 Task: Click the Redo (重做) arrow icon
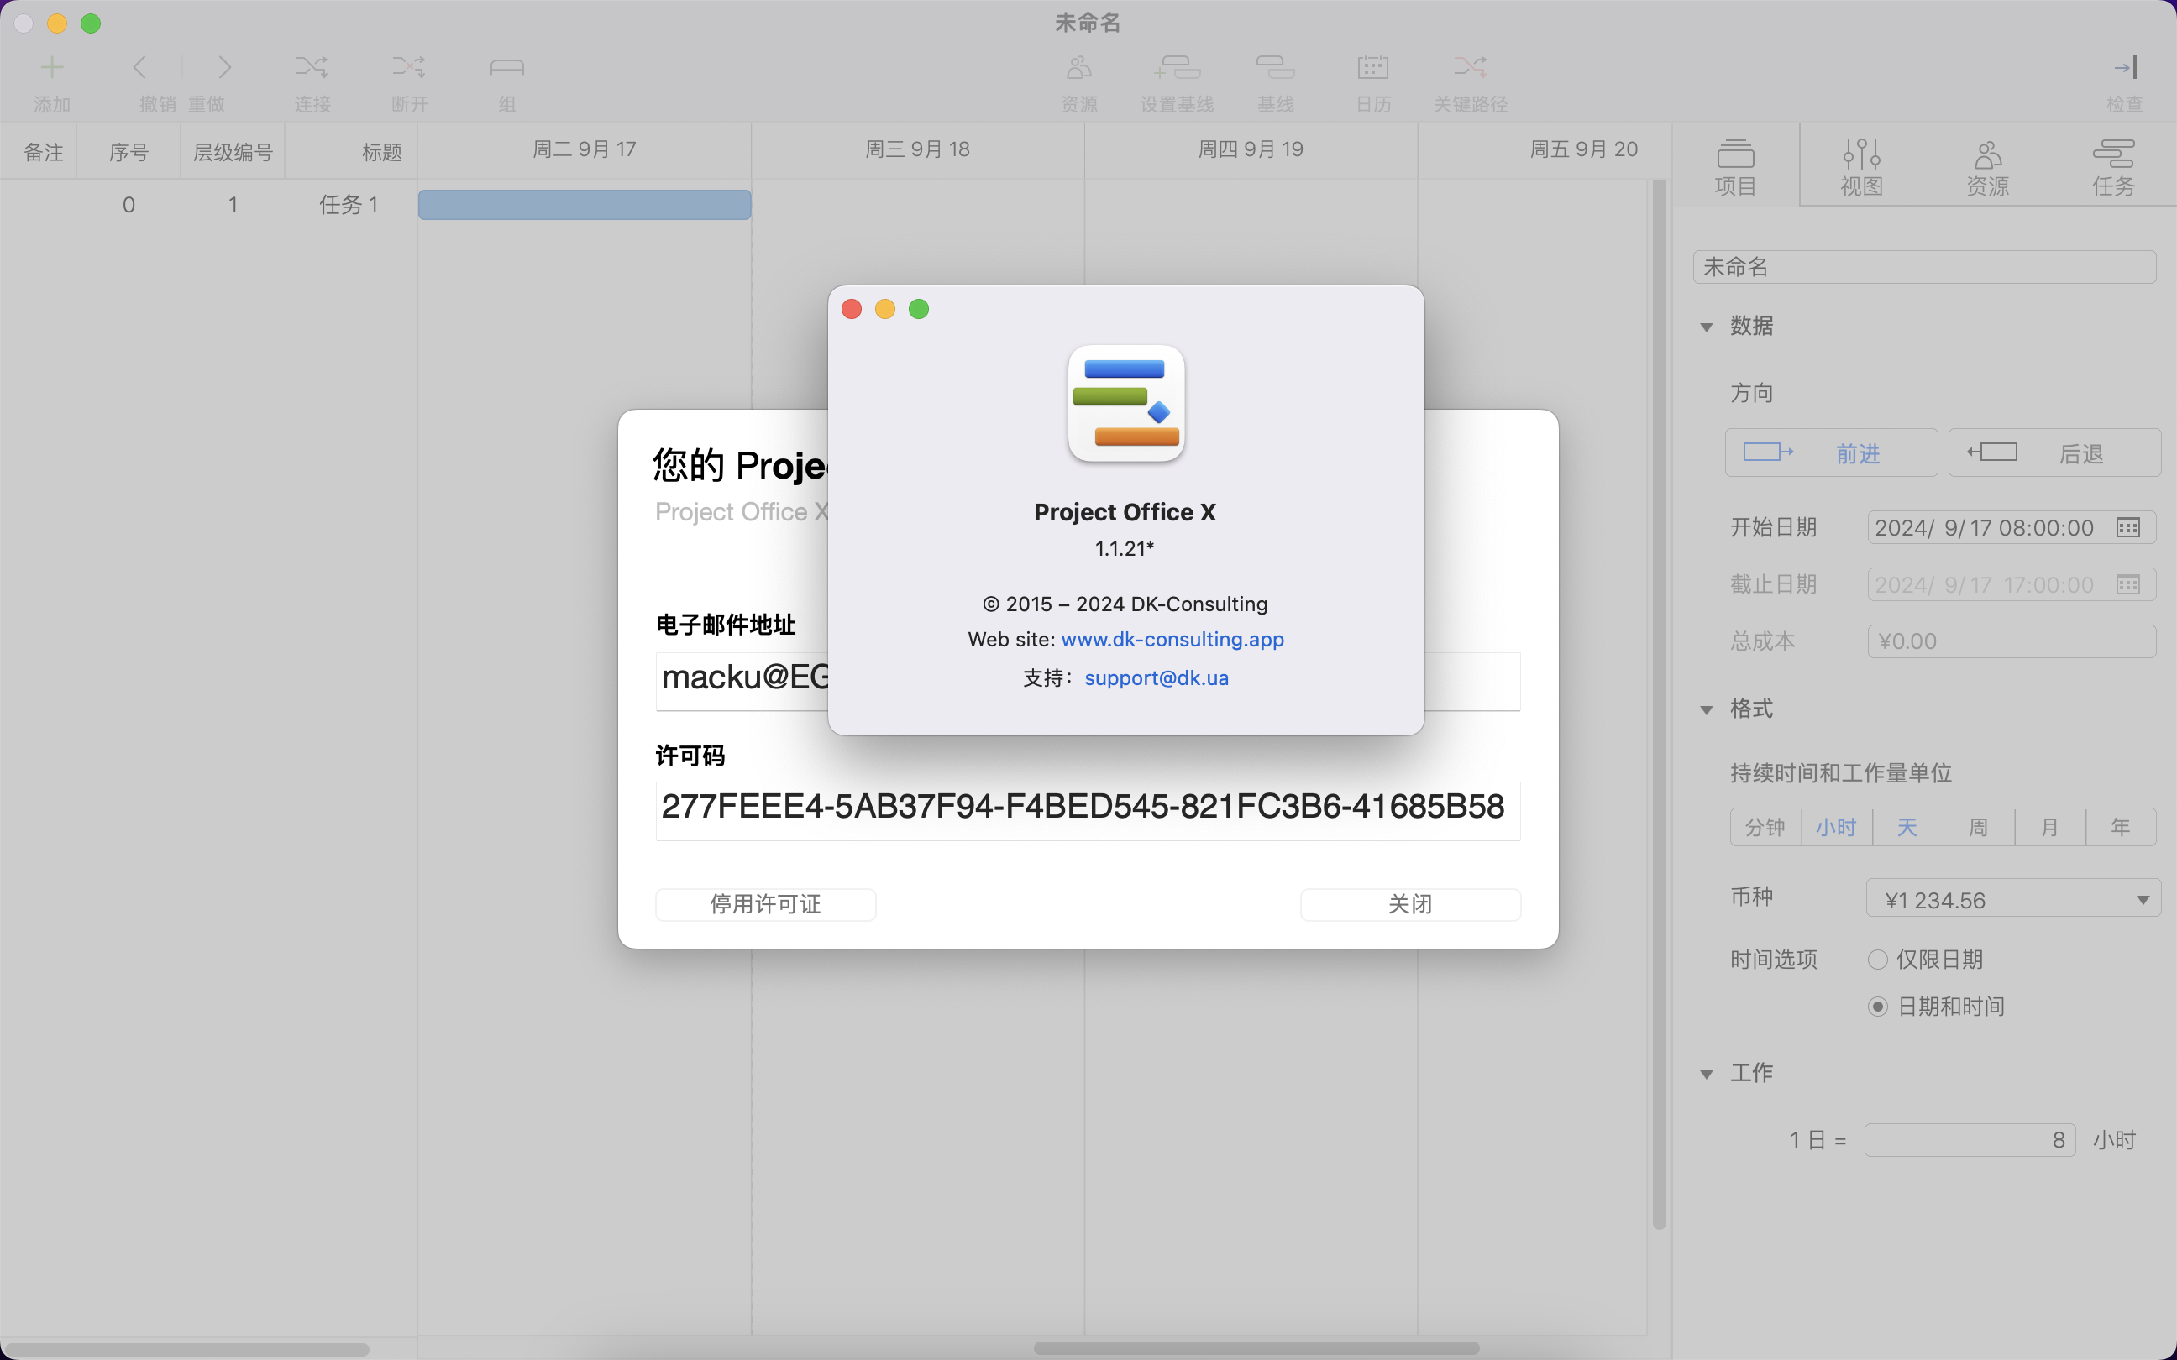[x=224, y=67]
